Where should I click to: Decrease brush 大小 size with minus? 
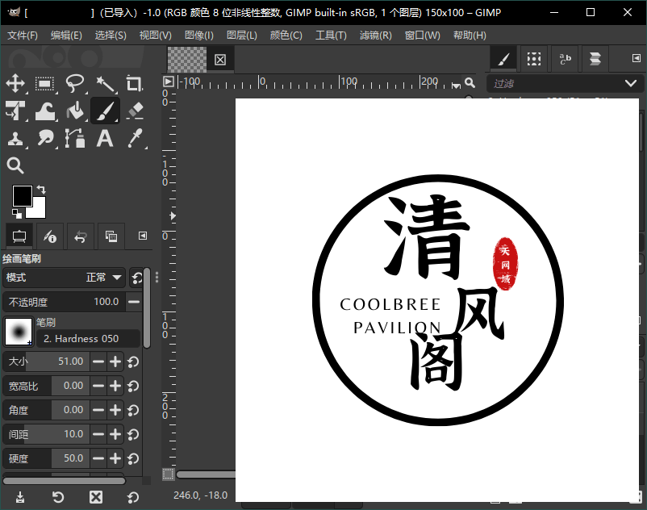[98, 362]
